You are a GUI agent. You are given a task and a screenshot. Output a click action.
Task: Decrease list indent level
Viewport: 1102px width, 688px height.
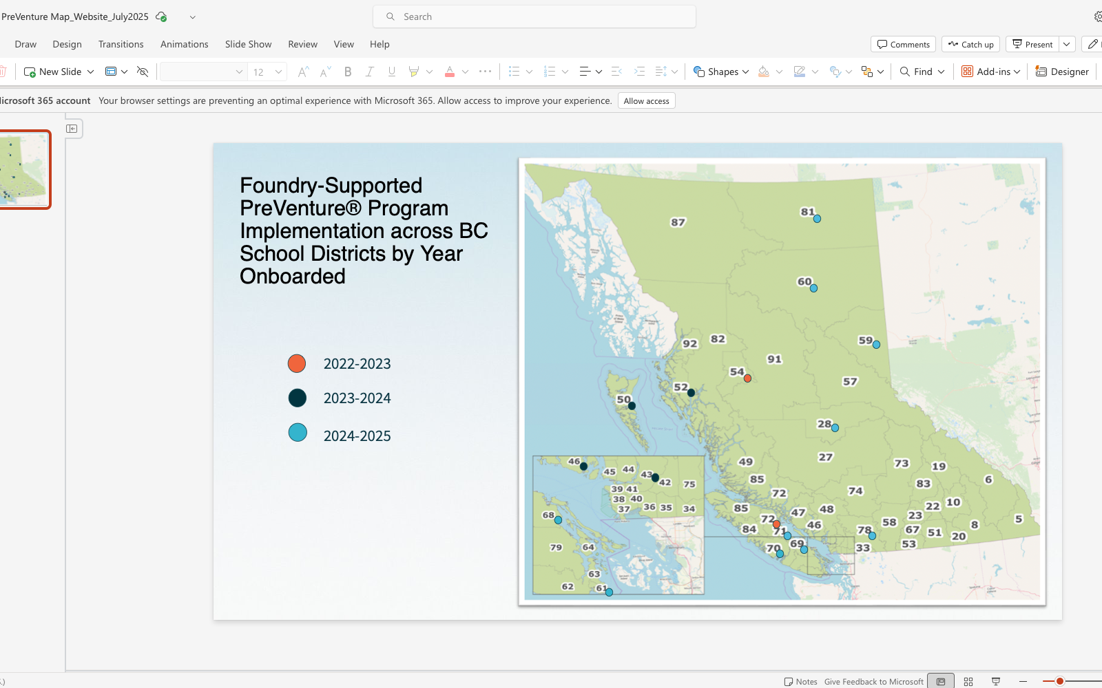coord(617,72)
